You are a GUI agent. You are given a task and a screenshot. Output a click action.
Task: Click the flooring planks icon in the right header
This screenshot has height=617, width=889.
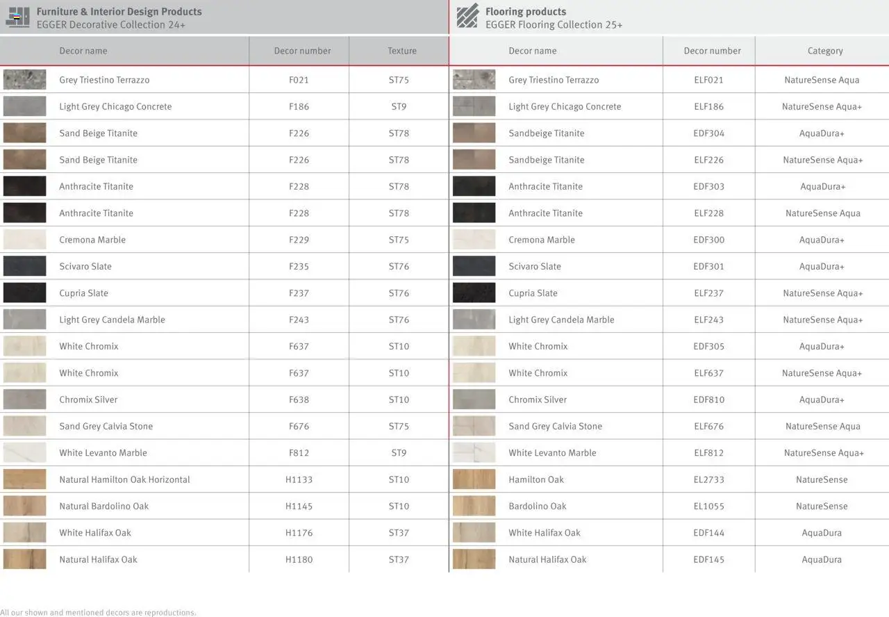click(x=467, y=17)
